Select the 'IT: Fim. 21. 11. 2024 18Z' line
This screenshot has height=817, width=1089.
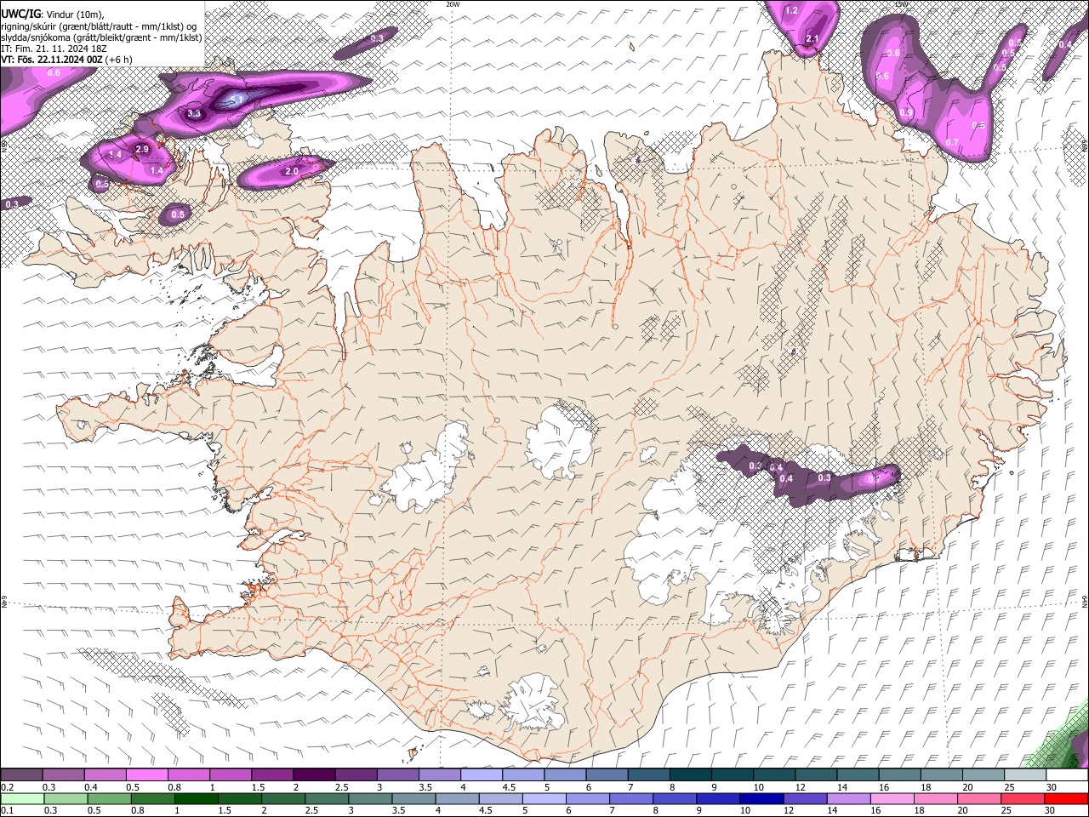54,49
